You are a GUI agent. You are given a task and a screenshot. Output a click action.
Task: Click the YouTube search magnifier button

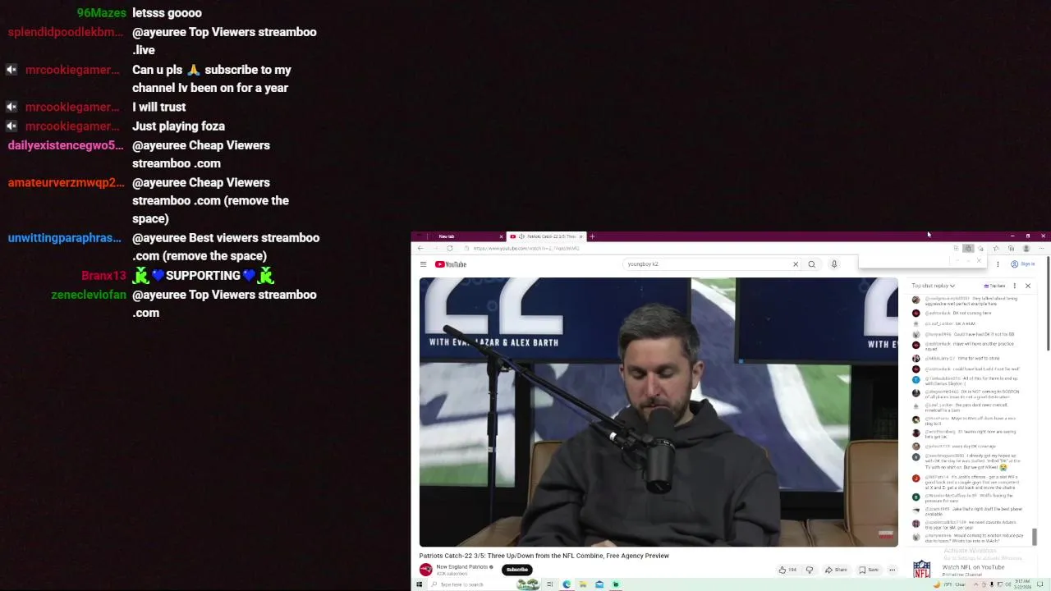point(811,264)
